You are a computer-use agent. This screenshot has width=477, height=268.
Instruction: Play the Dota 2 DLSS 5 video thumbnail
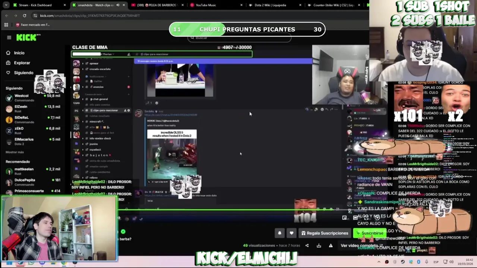coord(172,154)
